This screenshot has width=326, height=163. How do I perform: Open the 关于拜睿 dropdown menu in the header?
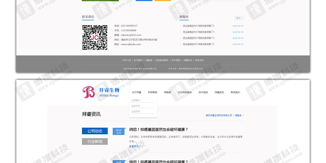(x=137, y=92)
